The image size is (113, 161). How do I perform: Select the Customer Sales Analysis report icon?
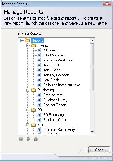coord(39,130)
